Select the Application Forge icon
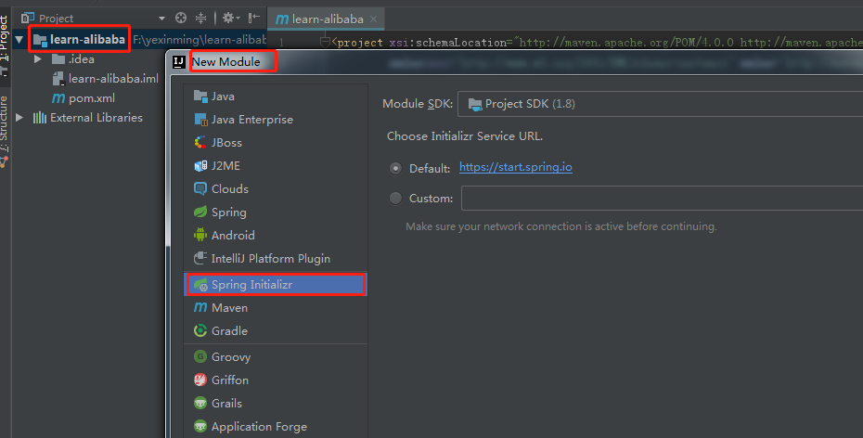Viewport: 863px width, 438px height. point(200,427)
